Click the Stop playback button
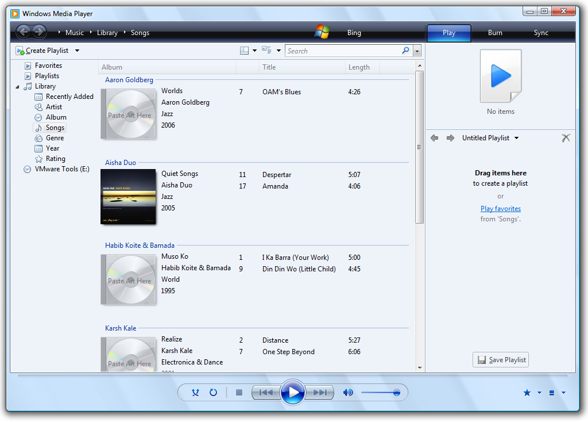Screen dimensions: 588x422 click(239, 393)
